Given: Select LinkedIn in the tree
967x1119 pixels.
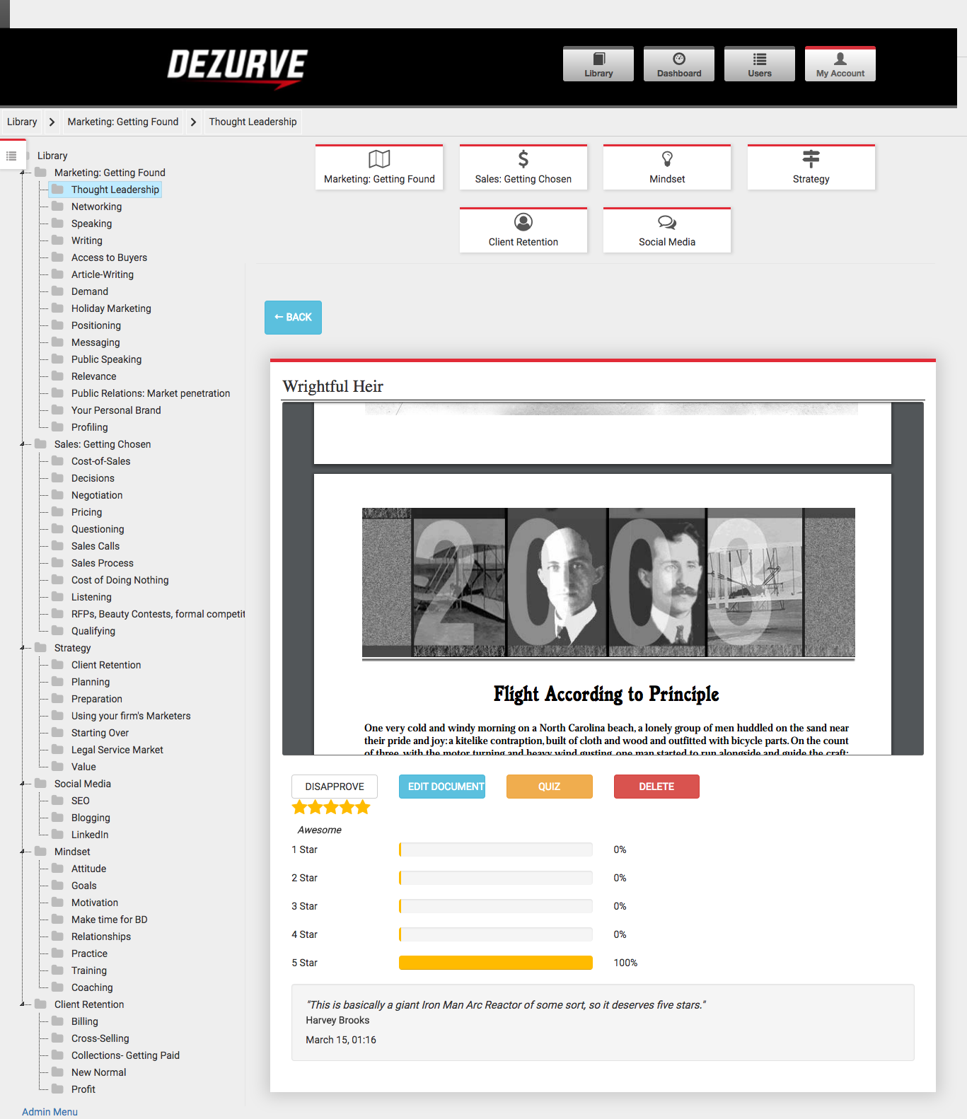Looking at the screenshot, I should 90,835.
